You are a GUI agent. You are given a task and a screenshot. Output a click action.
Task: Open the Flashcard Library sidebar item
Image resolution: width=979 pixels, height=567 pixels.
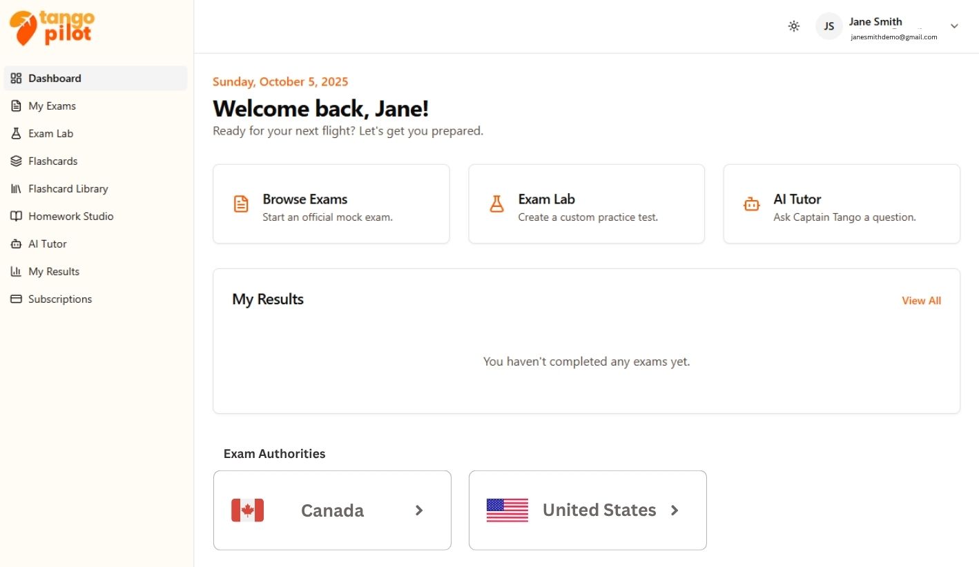point(68,189)
